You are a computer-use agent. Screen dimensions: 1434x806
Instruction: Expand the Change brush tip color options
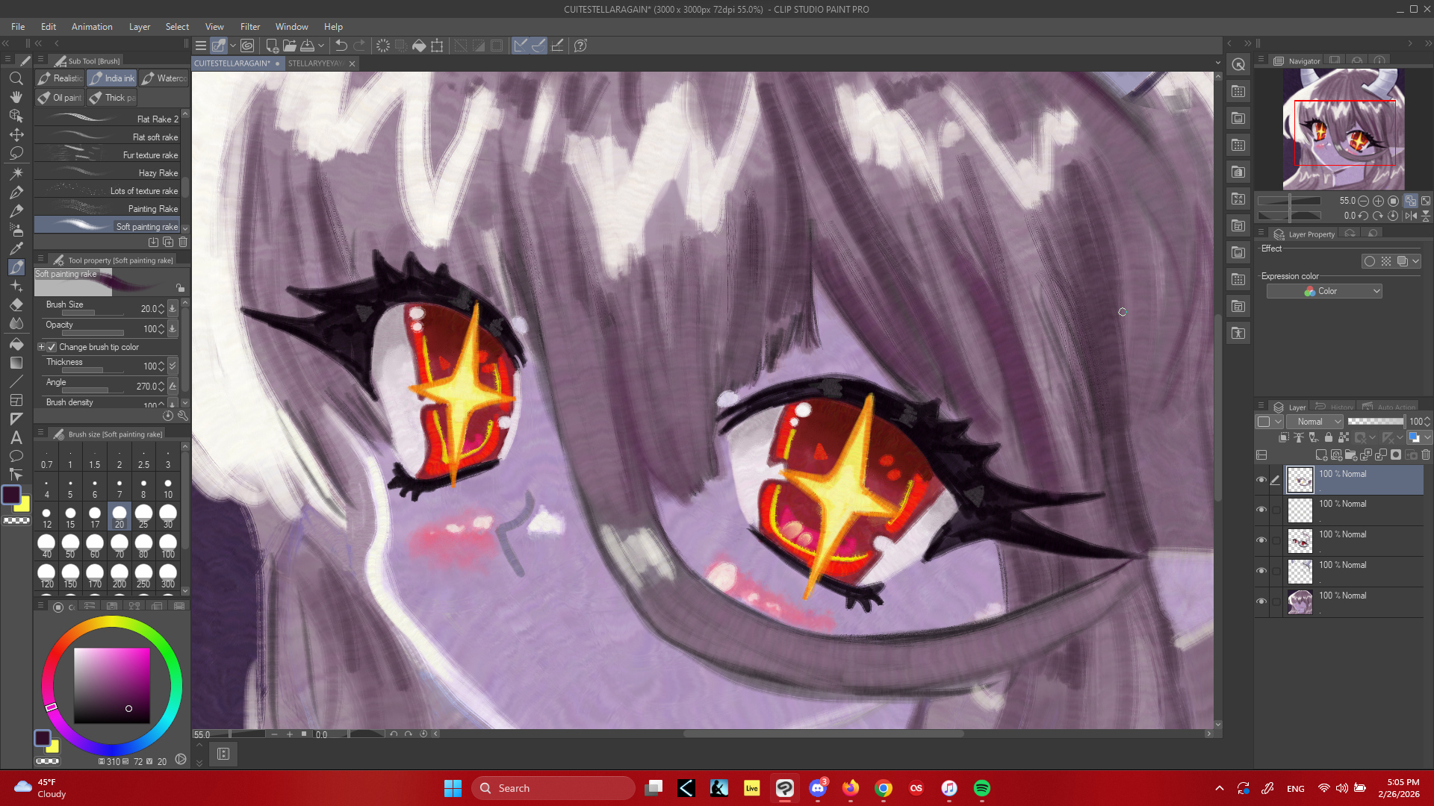[41, 347]
